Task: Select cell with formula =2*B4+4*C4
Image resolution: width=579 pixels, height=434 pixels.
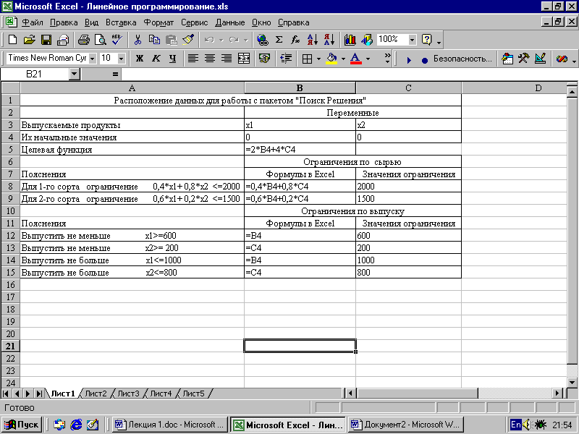Action: click(300, 150)
